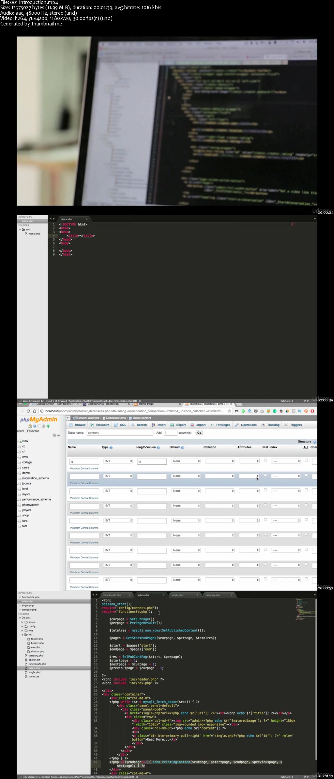Close the single.php editor tab in Sublime

coord(197,595)
